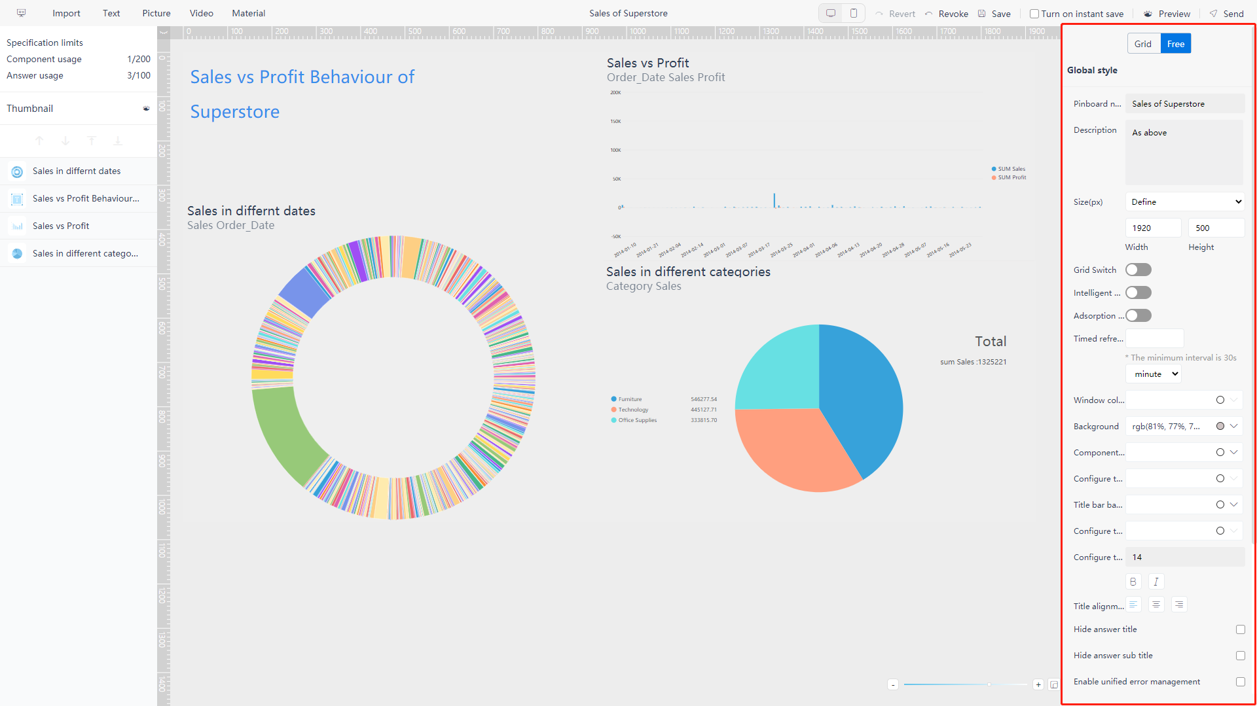Click the ring chart icon for Sales in differnt dates
1257x706 pixels.
[x=18, y=171]
